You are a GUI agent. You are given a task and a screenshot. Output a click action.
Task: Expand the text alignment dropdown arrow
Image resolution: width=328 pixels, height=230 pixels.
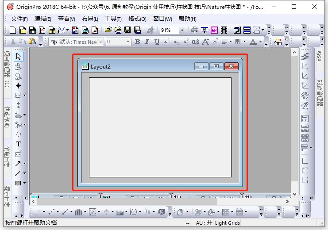(x=231, y=42)
